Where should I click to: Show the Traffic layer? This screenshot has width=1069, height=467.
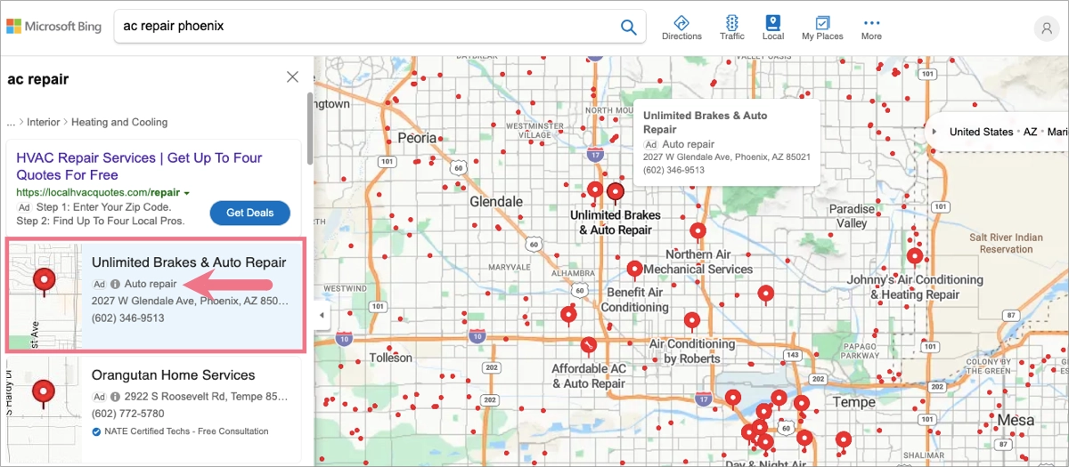[732, 28]
